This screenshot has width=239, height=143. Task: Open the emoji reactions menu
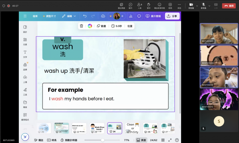160,6
